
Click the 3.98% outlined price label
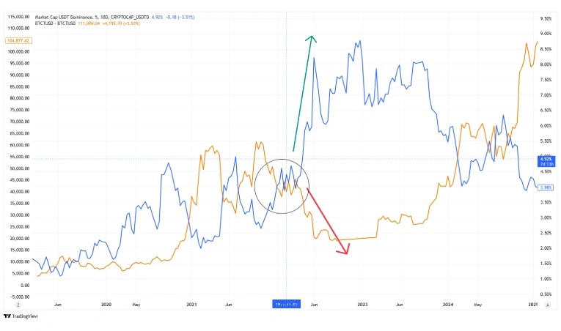pyautogui.click(x=545, y=187)
